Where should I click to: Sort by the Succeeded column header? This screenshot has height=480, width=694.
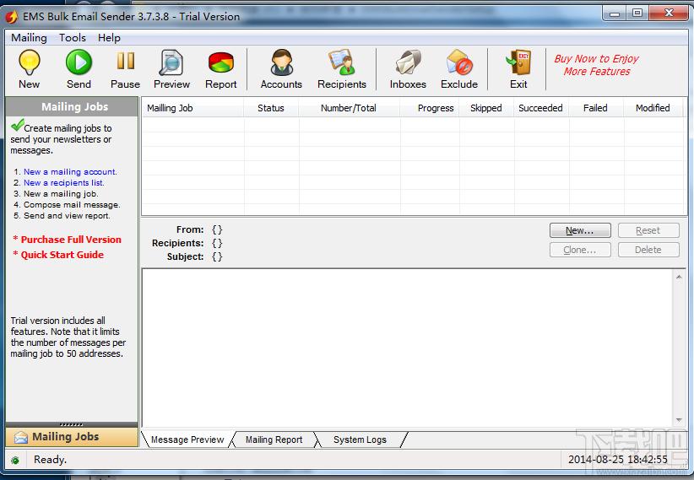(541, 108)
